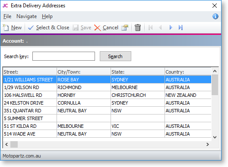228x167 pixels.
Task: Click the horizontal scrollbar right arrow
Action: pos(208,144)
